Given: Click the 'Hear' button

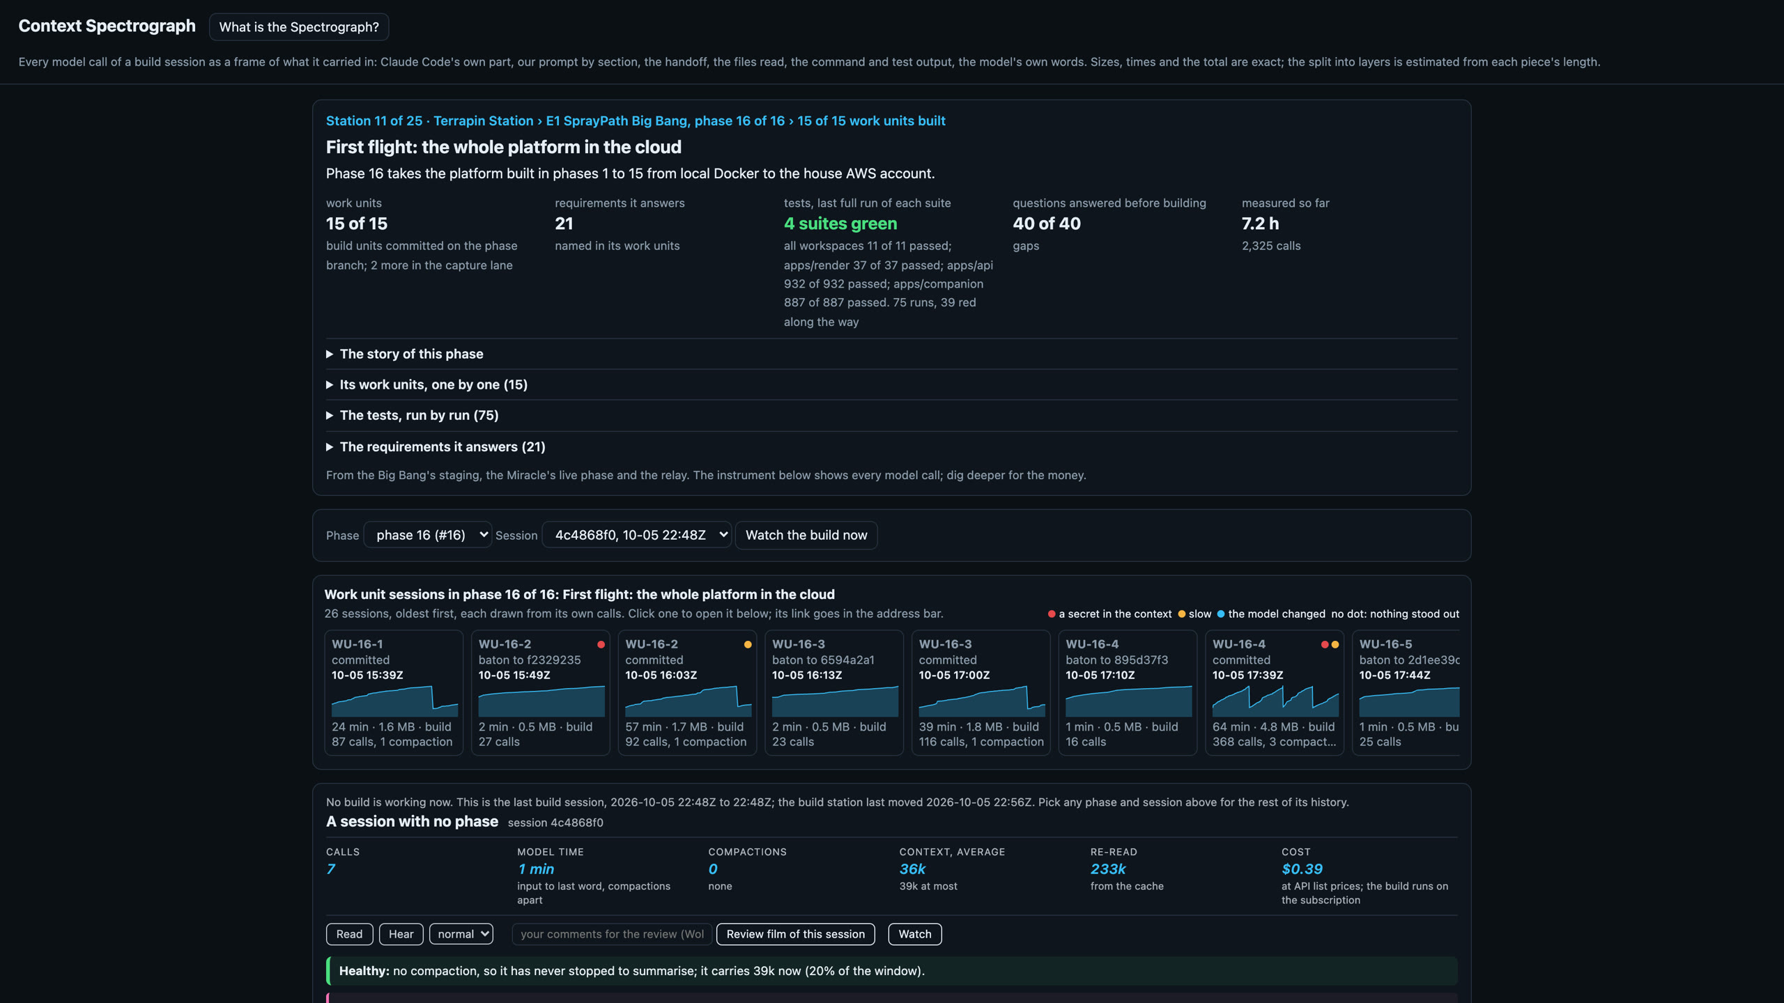Looking at the screenshot, I should (401, 934).
